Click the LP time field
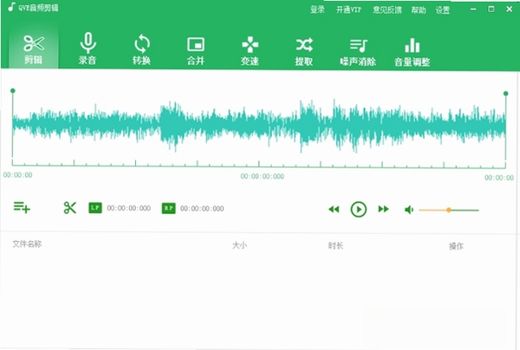The width and height of the screenshot is (520, 350). pos(128,208)
